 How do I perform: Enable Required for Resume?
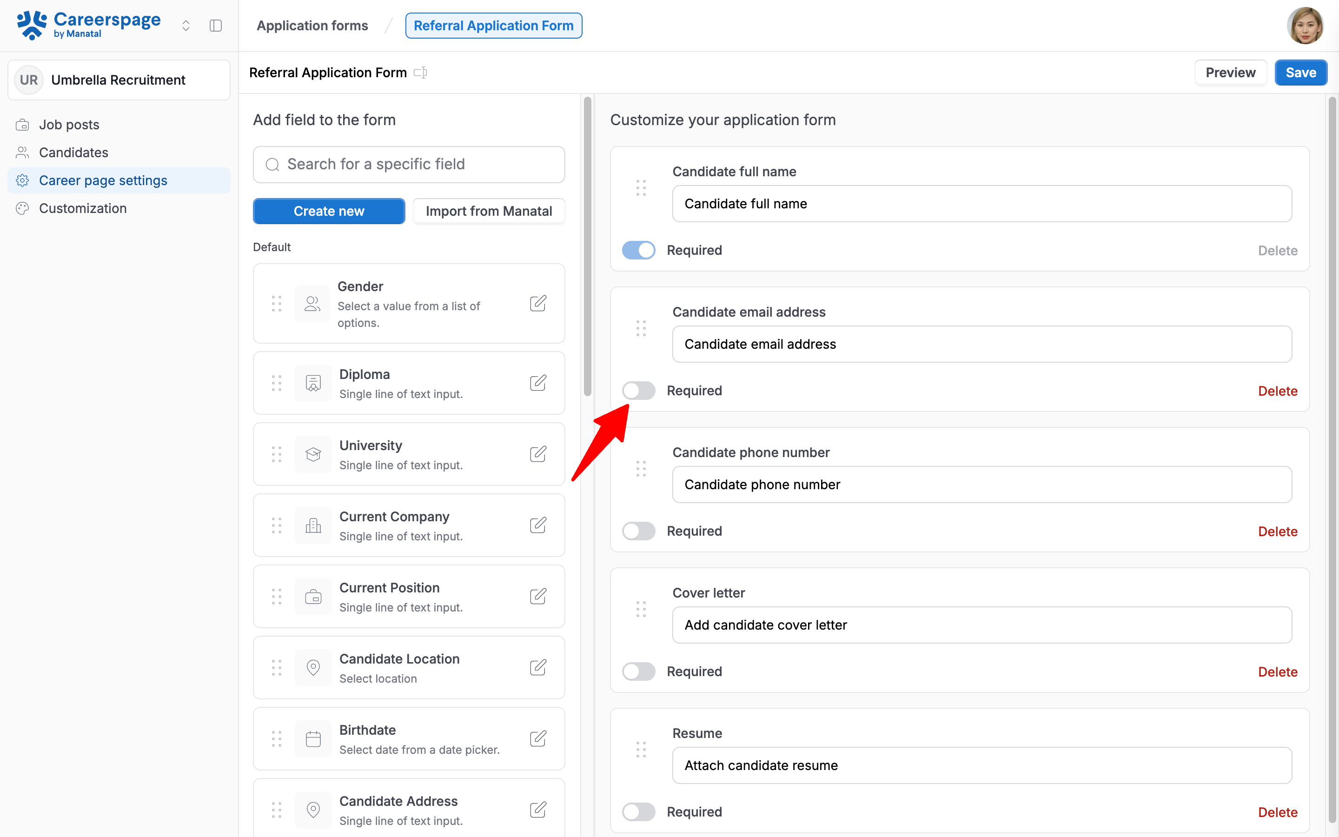638,812
